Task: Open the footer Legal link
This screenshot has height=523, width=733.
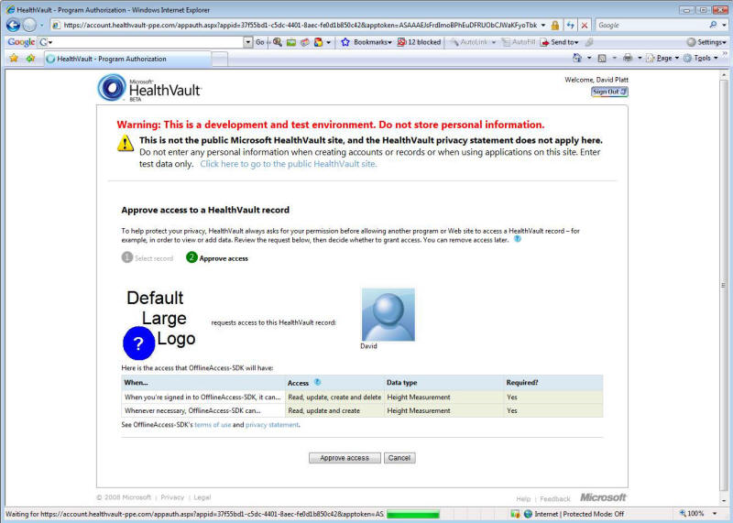Action: click(202, 497)
